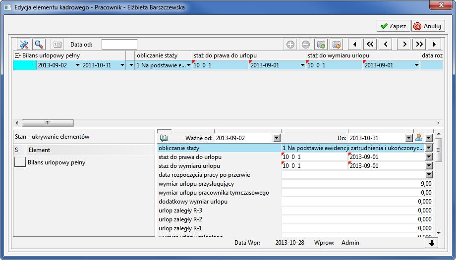
Task: Click the obliczanie staży column header
Action: [x=163, y=55]
